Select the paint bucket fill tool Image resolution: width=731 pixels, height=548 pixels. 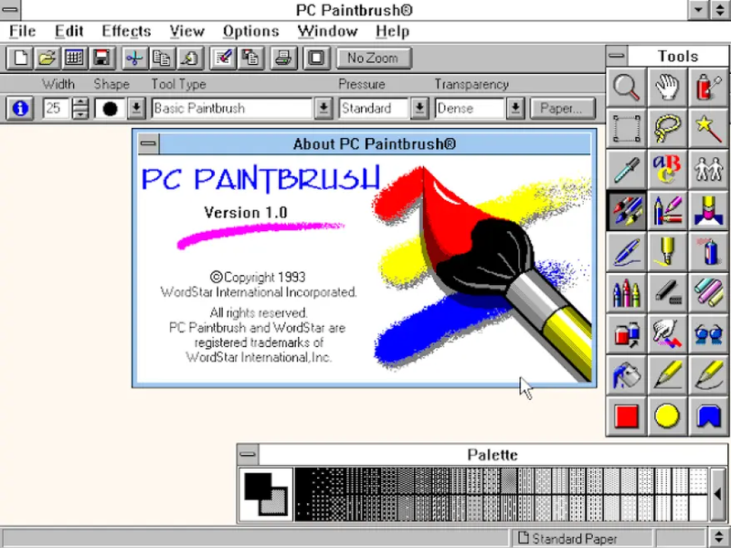[627, 375]
